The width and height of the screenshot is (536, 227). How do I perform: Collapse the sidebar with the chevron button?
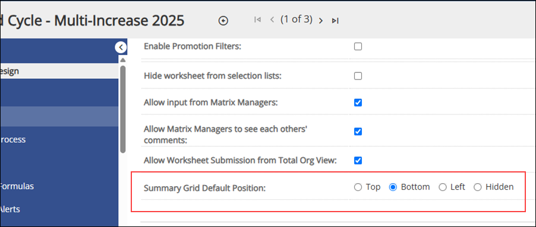121,47
